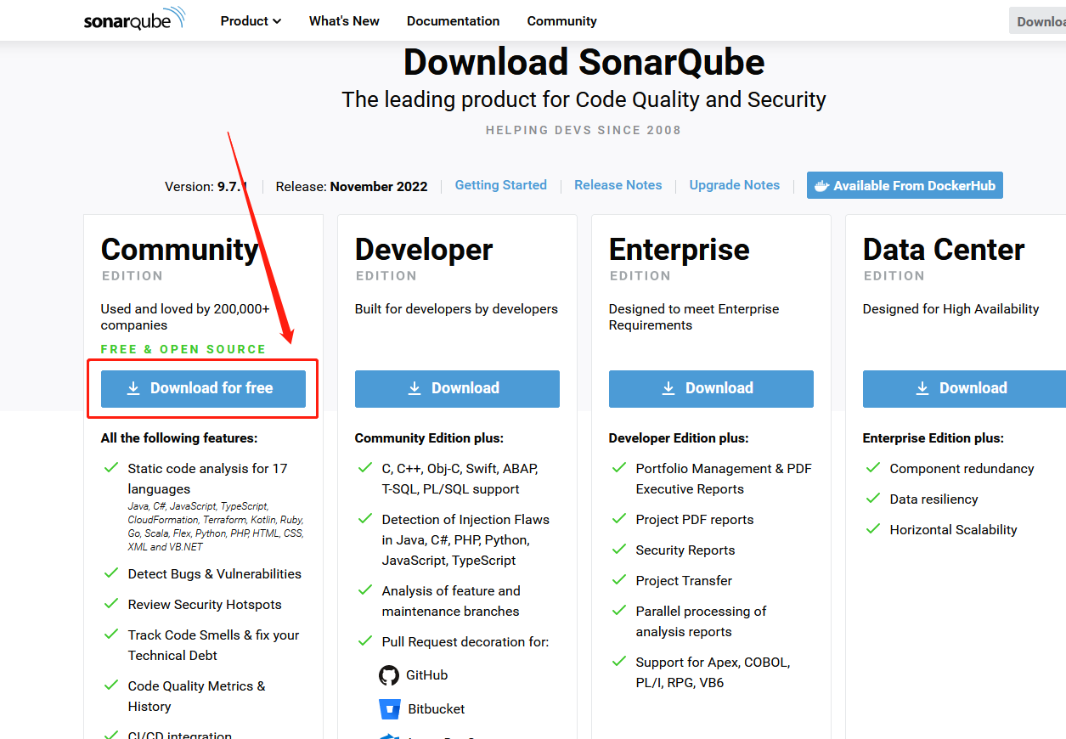
Task: Download the Data Center edition
Action: pos(964,388)
